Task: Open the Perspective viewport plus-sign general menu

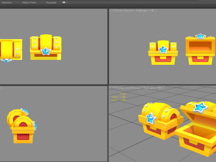Action: click(112, 88)
